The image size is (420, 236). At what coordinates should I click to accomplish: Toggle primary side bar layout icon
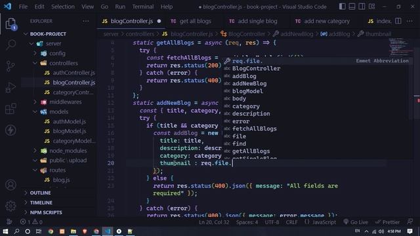pyautogui.click(x=342, y=7)
